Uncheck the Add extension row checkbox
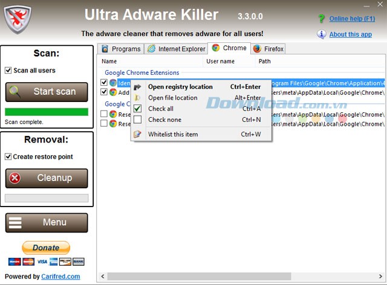Viewport: 387px width, 285px height. click(x=104, y=92)
